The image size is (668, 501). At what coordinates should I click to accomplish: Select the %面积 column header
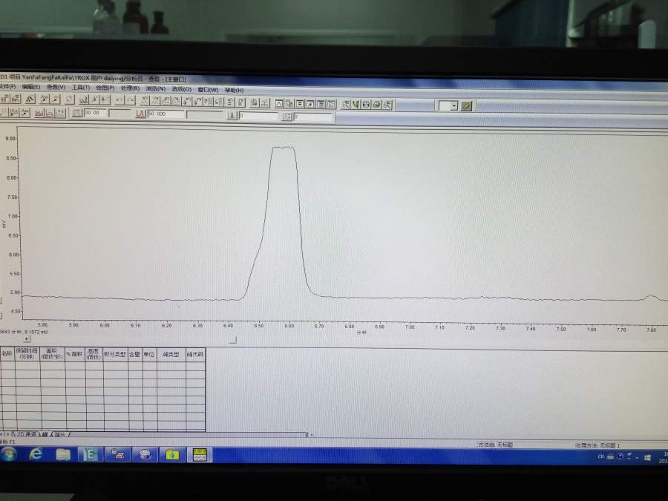pyautogui.click(x=74, y=353)
